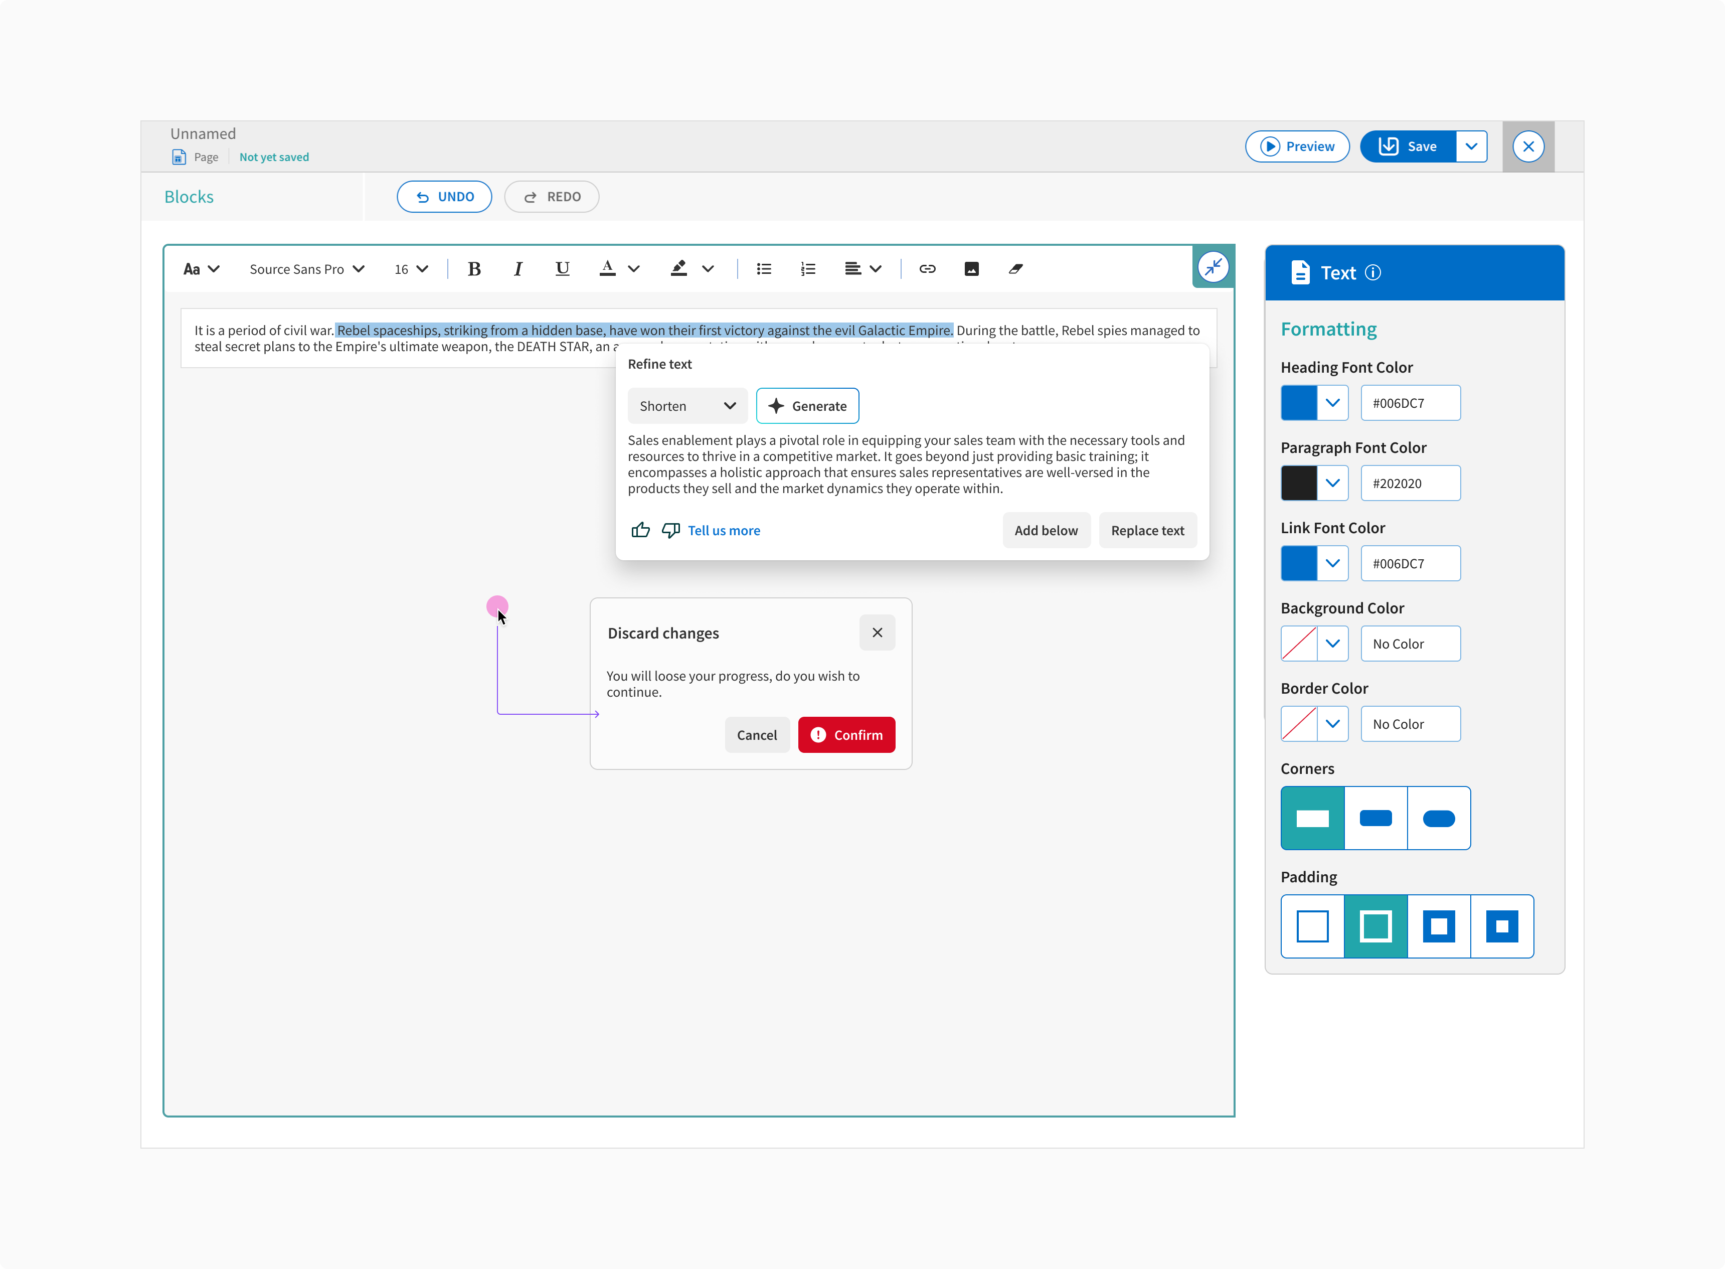Expand the Source Sans Pro font dropdown
1725x1269 pixels.
(x=306, y=269)
